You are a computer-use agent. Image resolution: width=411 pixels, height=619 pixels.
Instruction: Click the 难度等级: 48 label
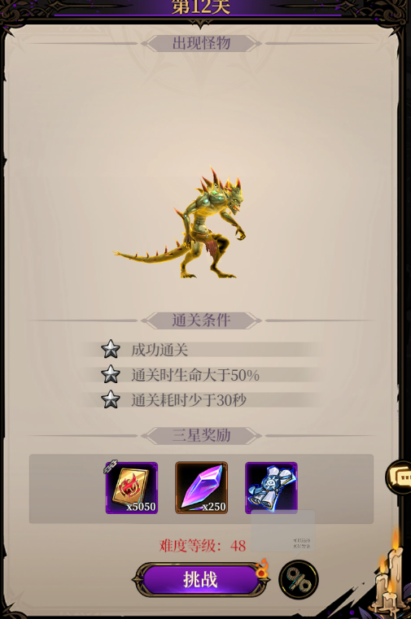pos(203,546)
